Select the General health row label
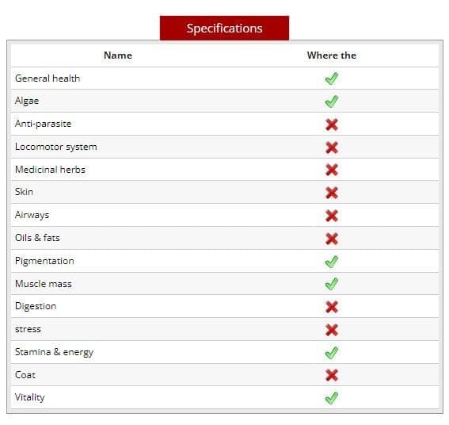The image size is (449, 425). click(48, 78)
